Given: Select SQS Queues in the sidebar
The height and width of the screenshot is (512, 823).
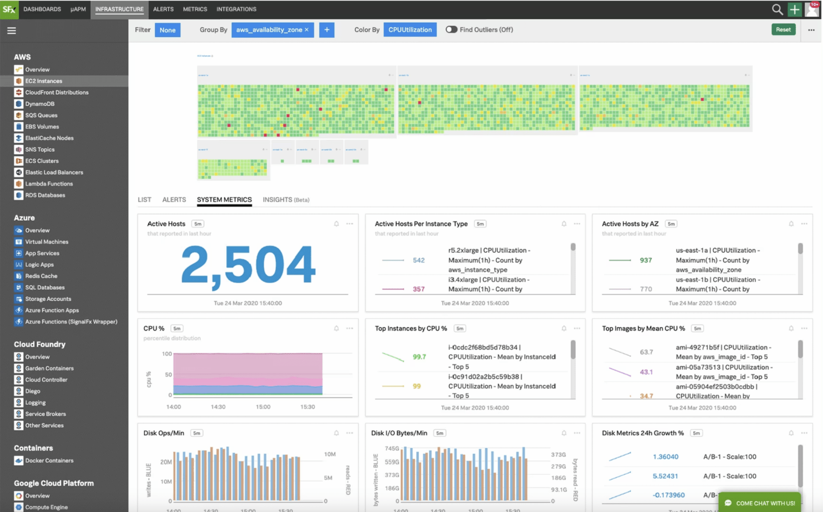Looking at the screenshot, I should click(x=41, y=115).
